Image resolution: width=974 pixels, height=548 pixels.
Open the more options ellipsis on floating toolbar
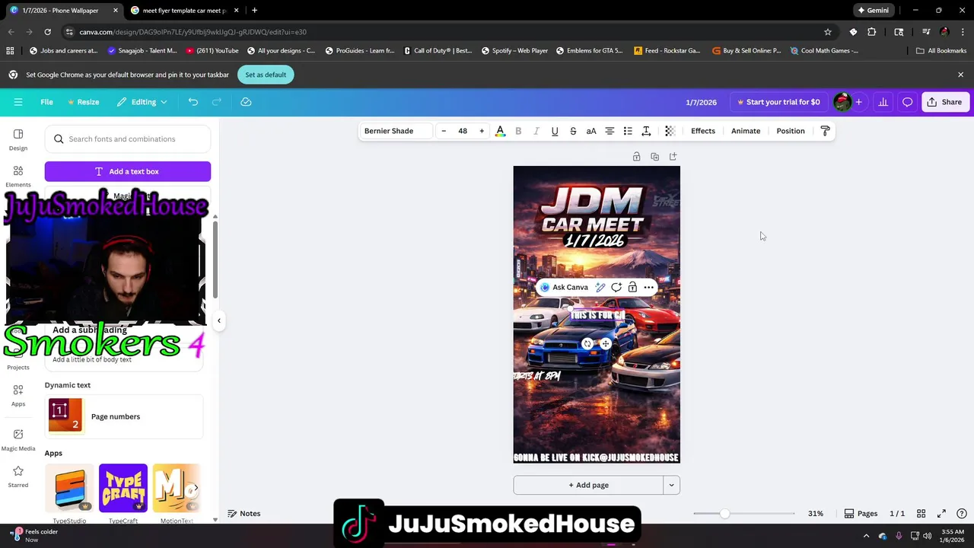pyautogui.click(x=648, y=288)
